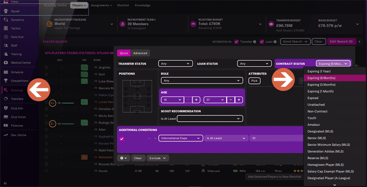Toggle the Transfer interest checkbox
This screenshot has width=367, height=187.
(x=237, y=41)
